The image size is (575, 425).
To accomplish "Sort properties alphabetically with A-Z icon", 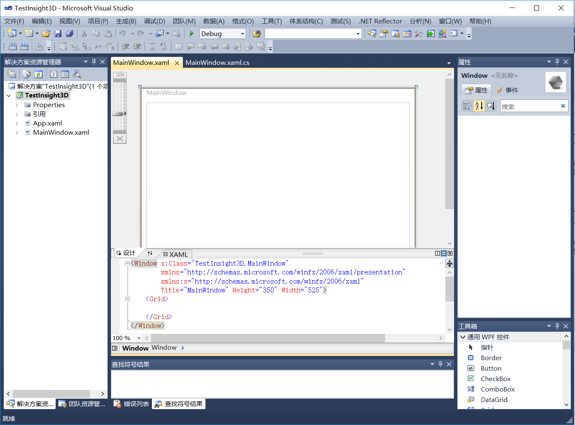I will (479, 106).
